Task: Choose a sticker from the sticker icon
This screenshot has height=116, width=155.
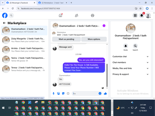Action: [63, 93]
